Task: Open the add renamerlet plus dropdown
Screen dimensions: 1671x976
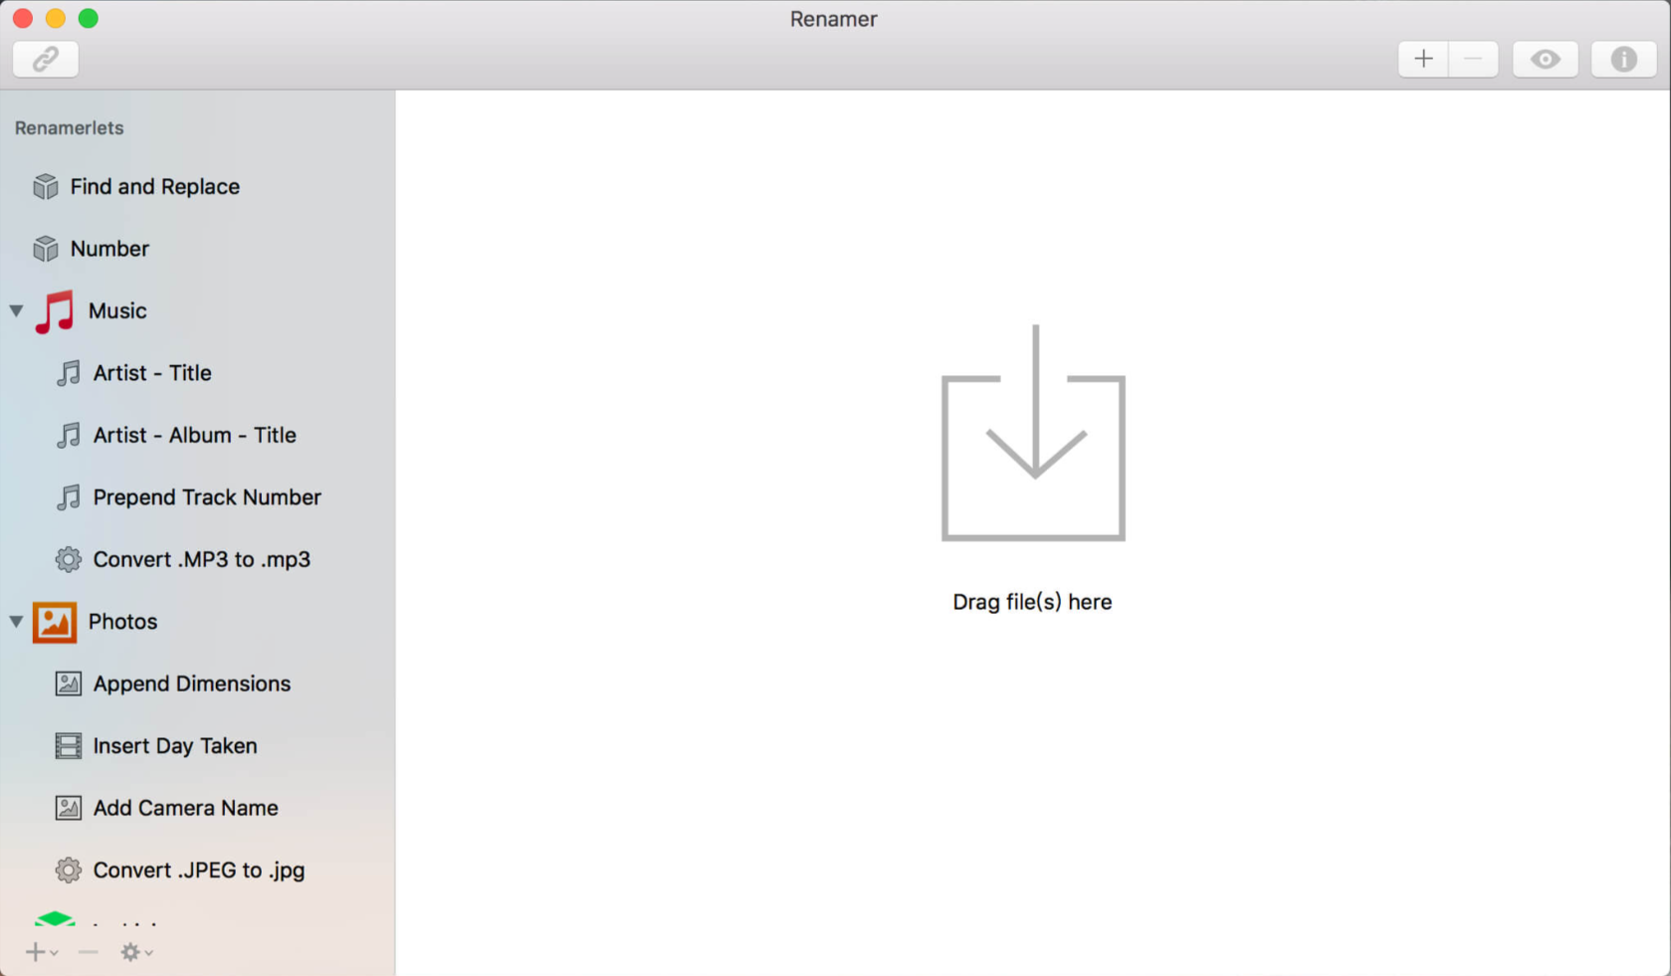Action: tap(41, 952)
